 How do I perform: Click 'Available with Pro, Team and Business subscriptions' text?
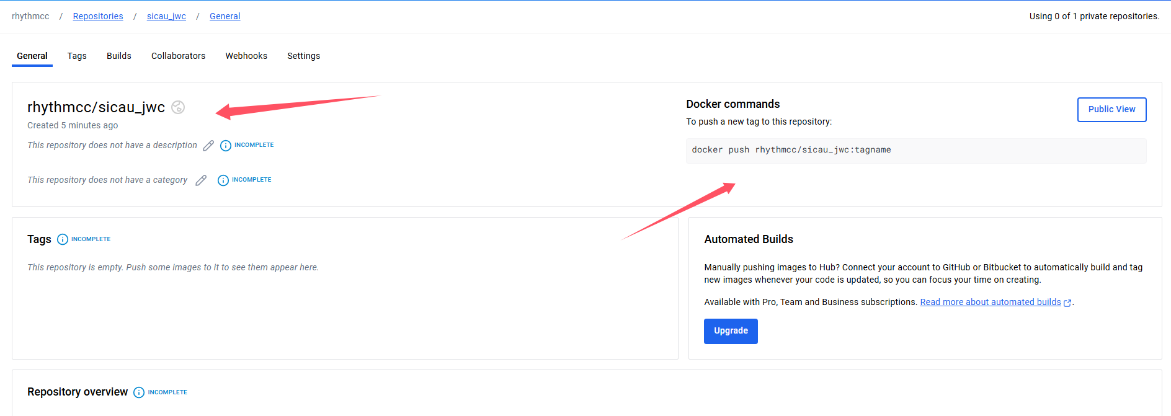tap(811, 302)
